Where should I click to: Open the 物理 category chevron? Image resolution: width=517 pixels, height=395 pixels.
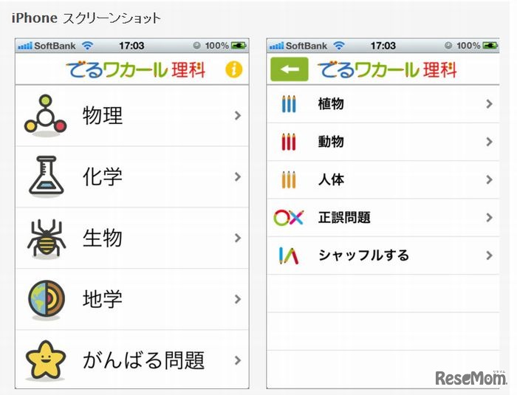237,115
